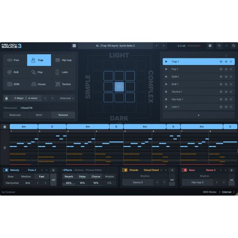The height and width of the screenshot is (238, 238).
Task: Adjust the Chords vol slider
Action: pos(172,180)
